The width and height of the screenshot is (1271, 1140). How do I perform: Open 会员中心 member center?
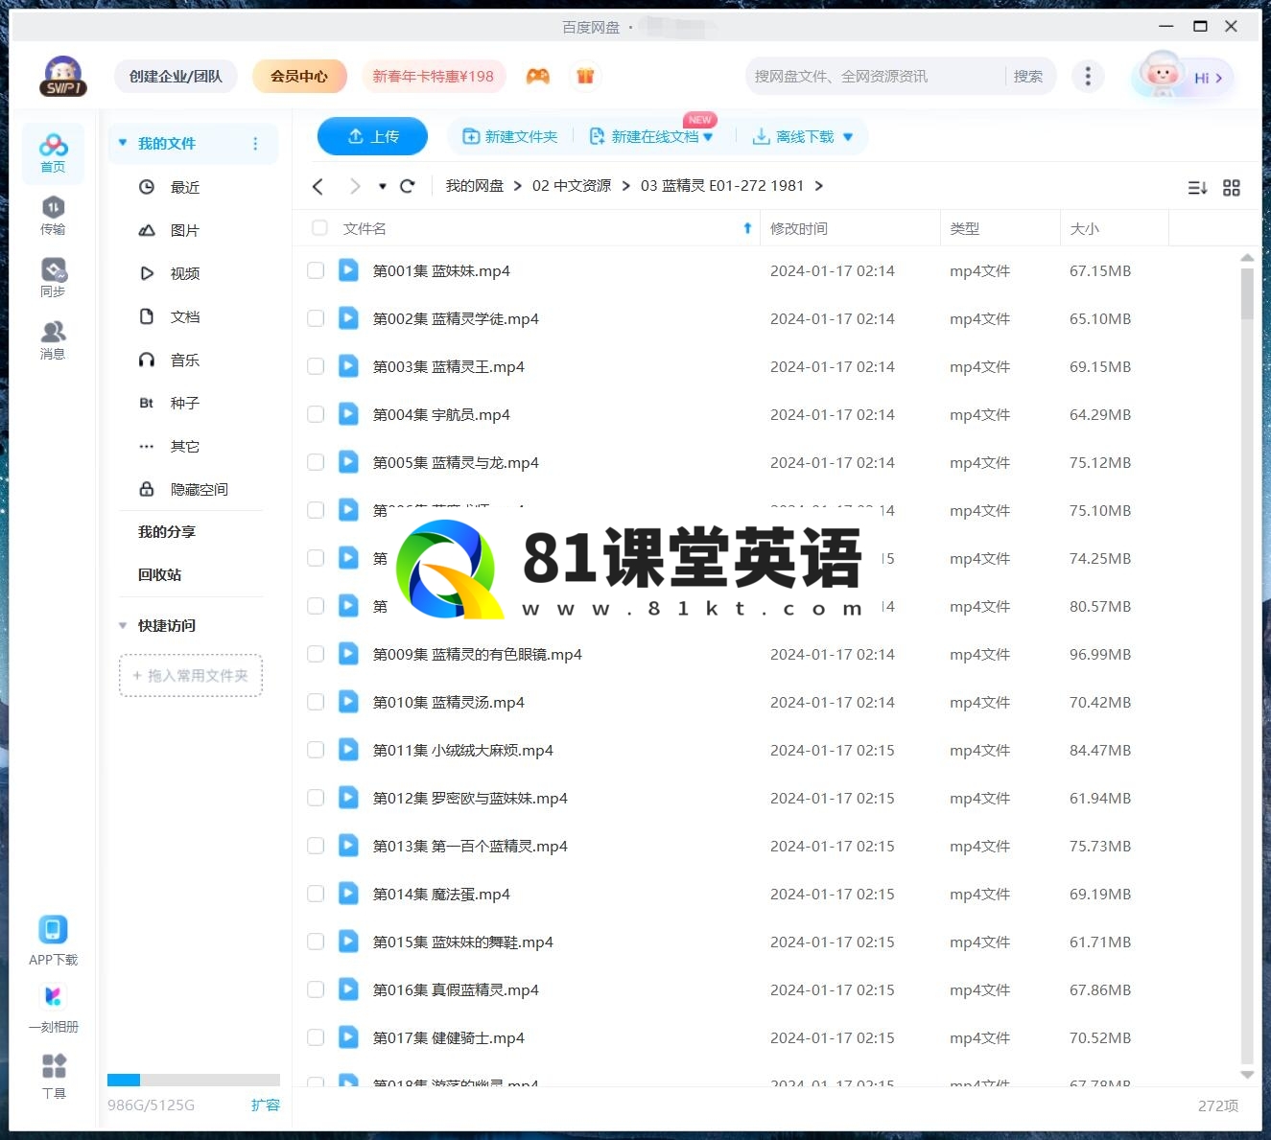[299, 76]
